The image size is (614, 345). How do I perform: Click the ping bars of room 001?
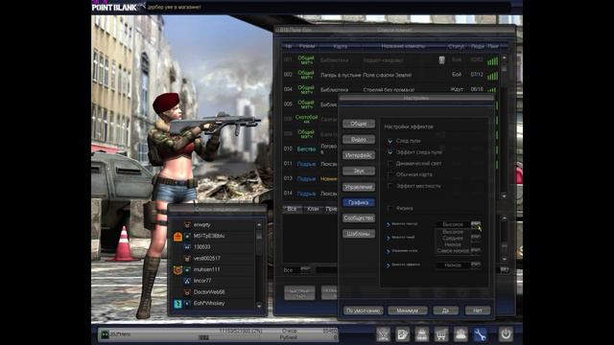[492, 60]
